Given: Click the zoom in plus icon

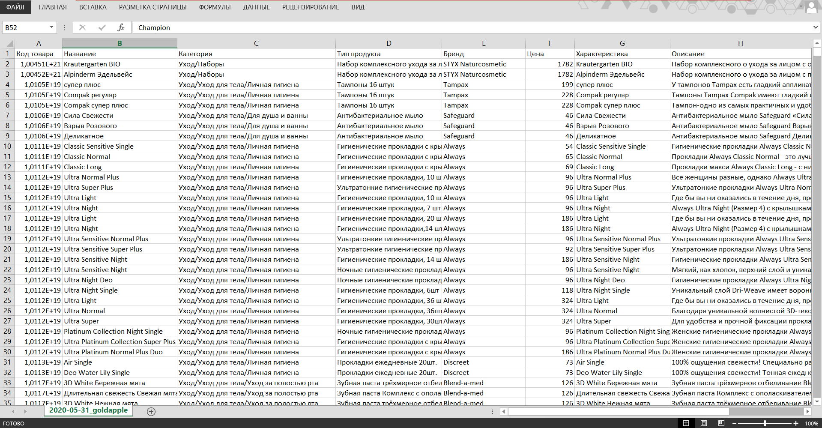Looking at the screenshot, I should pyautogui.click(x=796, y=423).
